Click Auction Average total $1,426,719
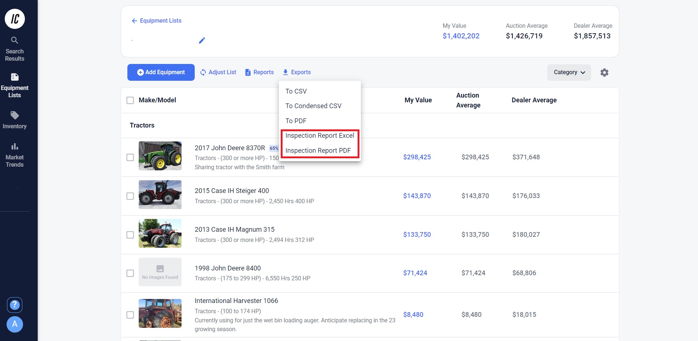 (x=524, y=36)
